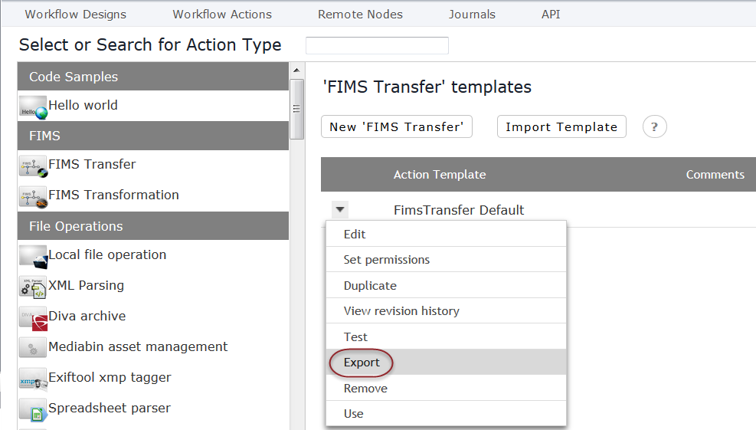756x430 pixels.
Task: Select the Exiftool xmp tagger icon
Action: point(33,379)
